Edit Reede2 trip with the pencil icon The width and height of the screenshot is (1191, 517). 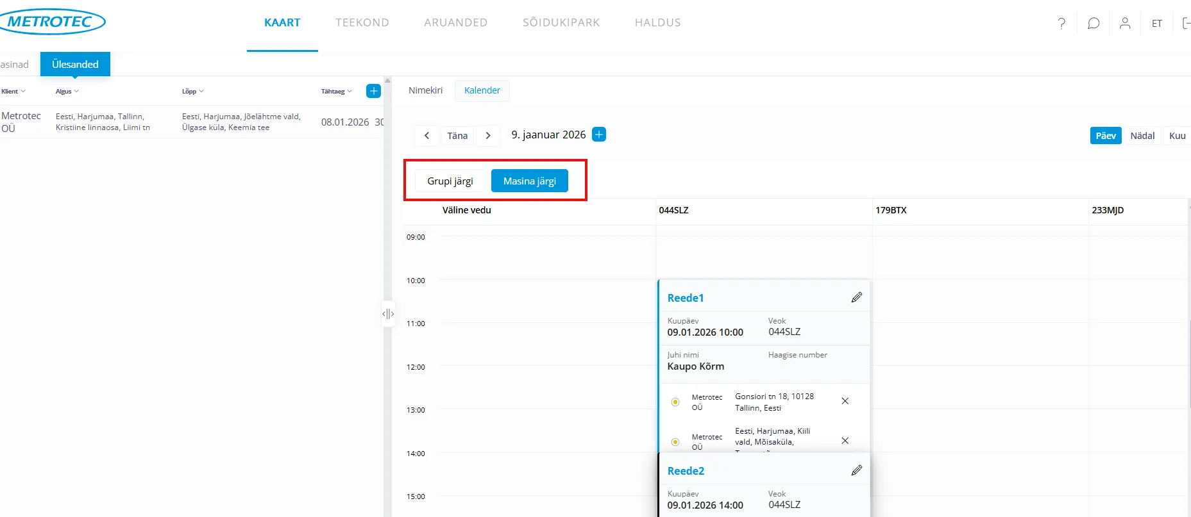(856, 471)
